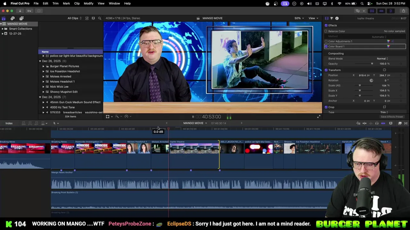410x230 pixels.
Task: Go back in timeline history arrow
Action: (167, 123)
